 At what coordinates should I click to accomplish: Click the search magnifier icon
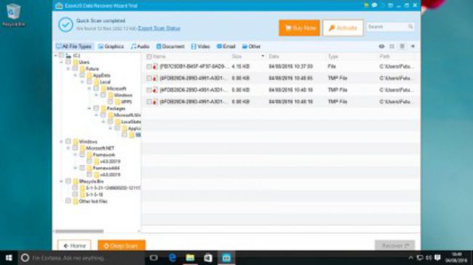(410, 26)
